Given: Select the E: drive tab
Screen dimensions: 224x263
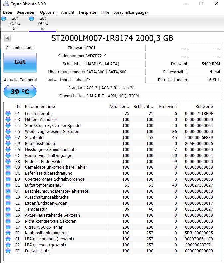Looking at the screenshot, I should pyautogui.click(x=42, y=23).
